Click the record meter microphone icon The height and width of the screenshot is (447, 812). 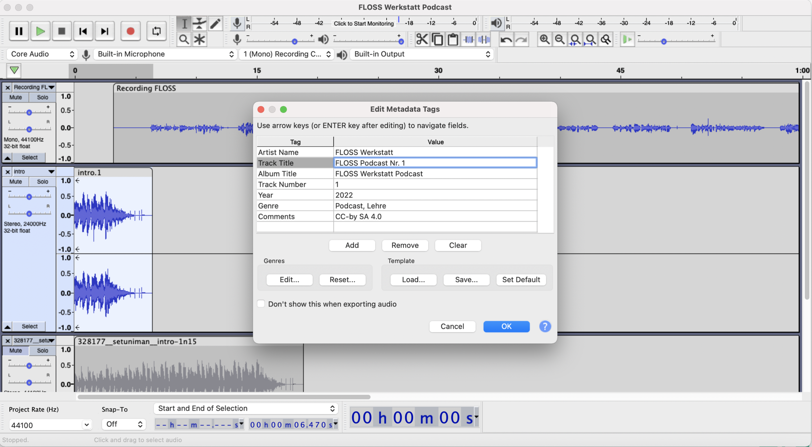(237, 23)
